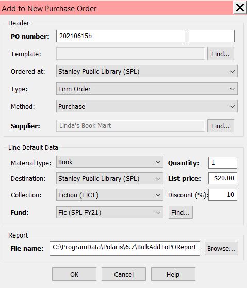This screenshot has width=247, height=288.
Task: Close the Add to New Purchase Order dialog
Action: [240, 8]
